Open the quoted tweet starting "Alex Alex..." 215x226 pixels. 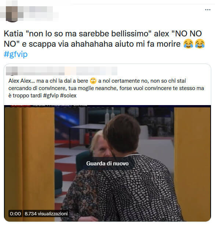coord(106,88)
